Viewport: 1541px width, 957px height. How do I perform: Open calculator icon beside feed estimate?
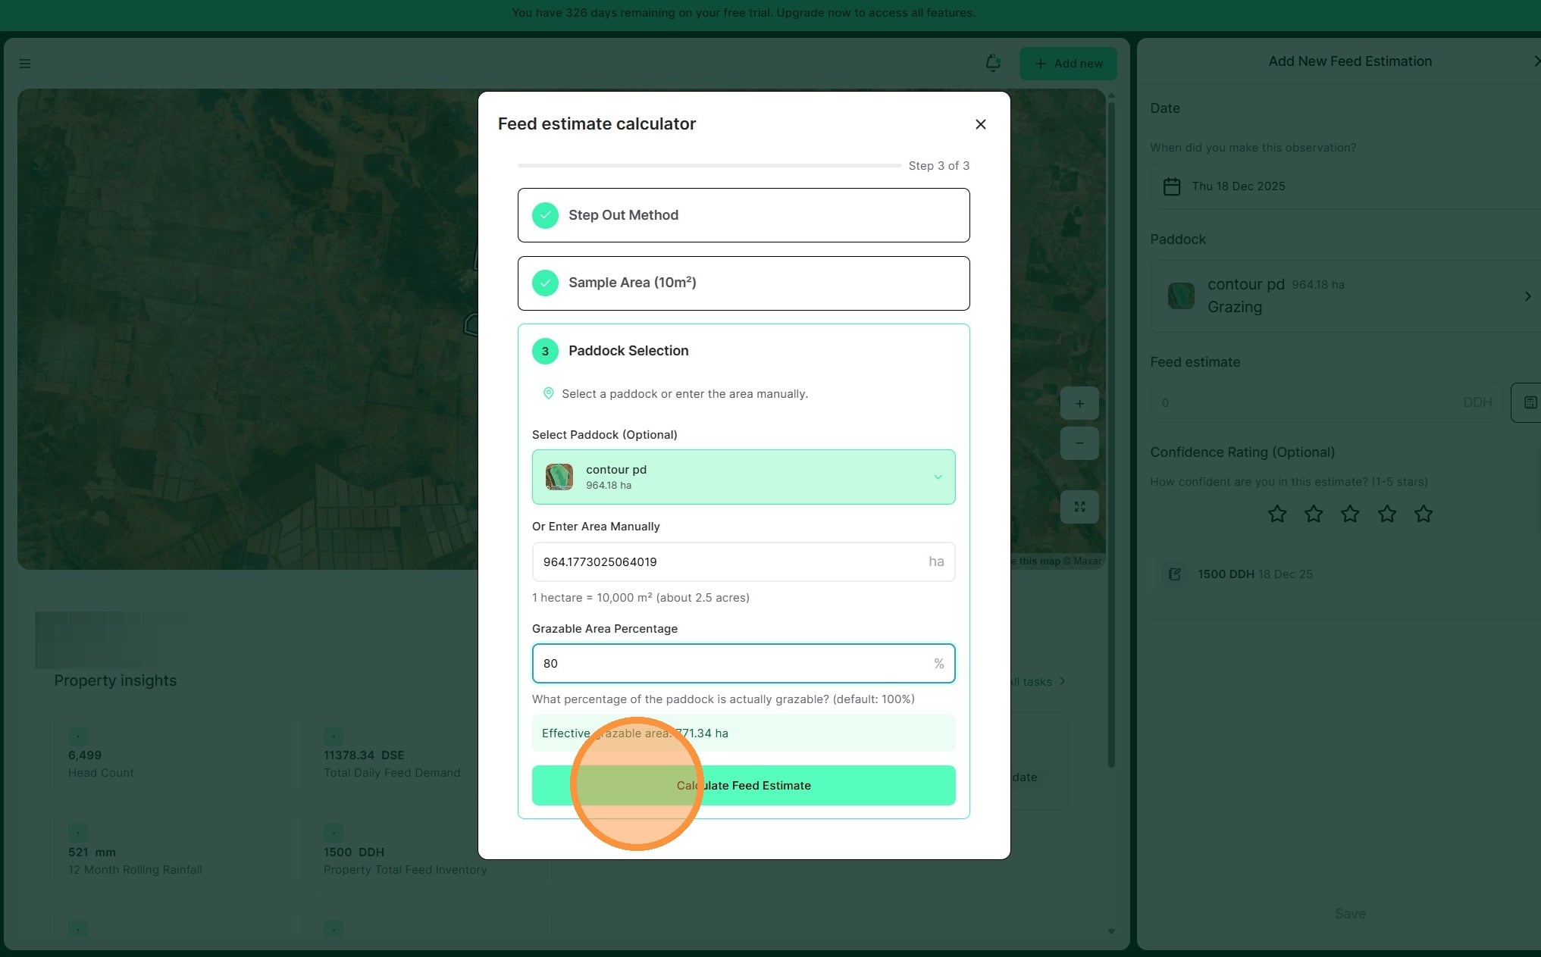coord(1529,402)
